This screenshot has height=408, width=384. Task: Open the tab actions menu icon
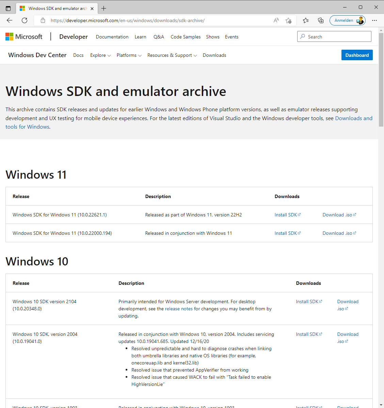(x=8, y=8)
